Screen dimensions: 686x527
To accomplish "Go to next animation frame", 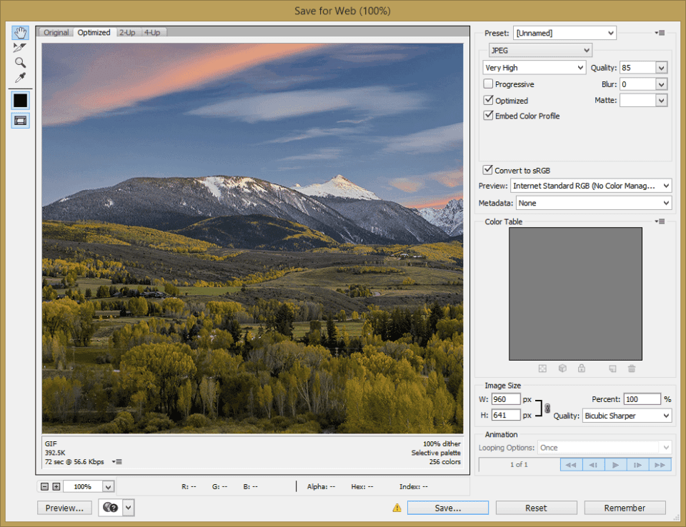I will coord(638,464).
